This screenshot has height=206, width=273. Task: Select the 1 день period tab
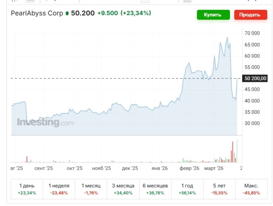(x=27, y=189)
